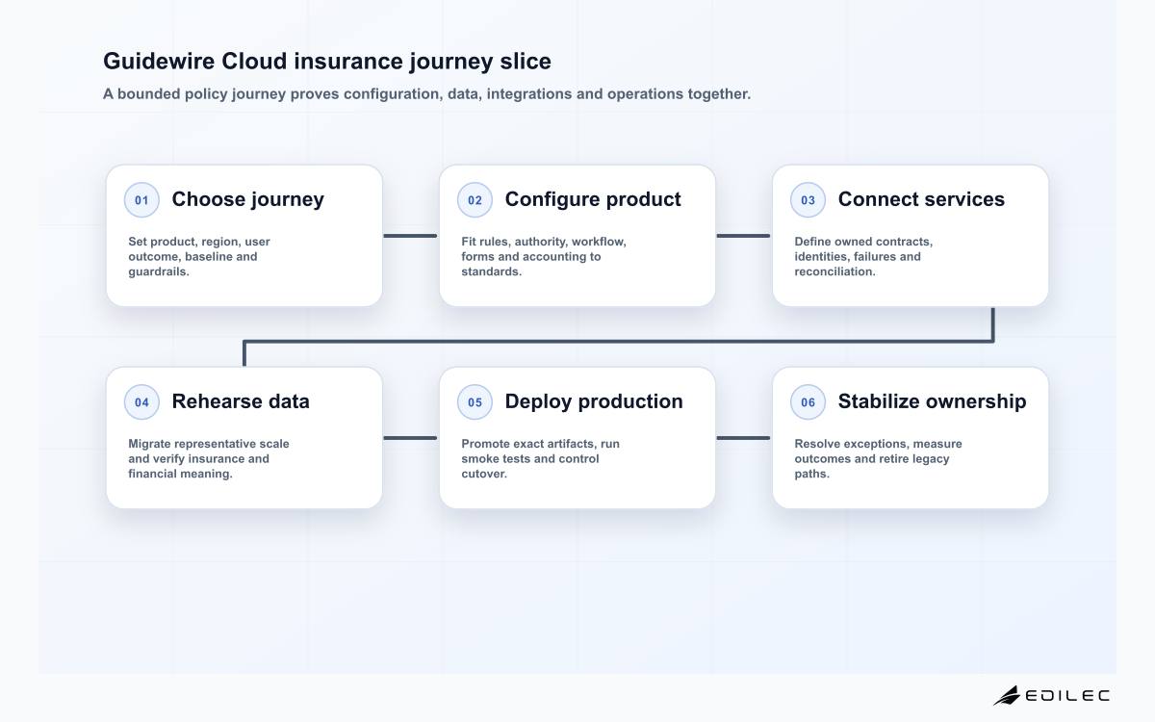
Task: Select the 'Stabilize ownership' card heading
Action: point(932,401)
